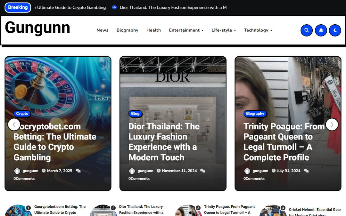
Task: Click the notification bell icon
Action: [x=321, y=30]
